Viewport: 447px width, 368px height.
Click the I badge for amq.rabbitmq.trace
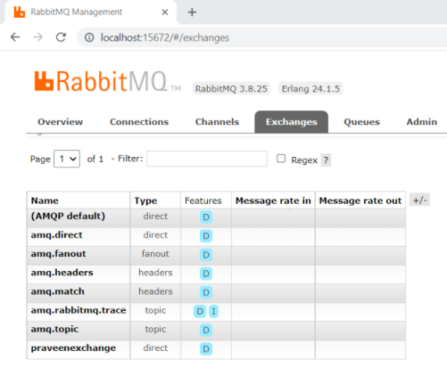click(x=213, y=311)
